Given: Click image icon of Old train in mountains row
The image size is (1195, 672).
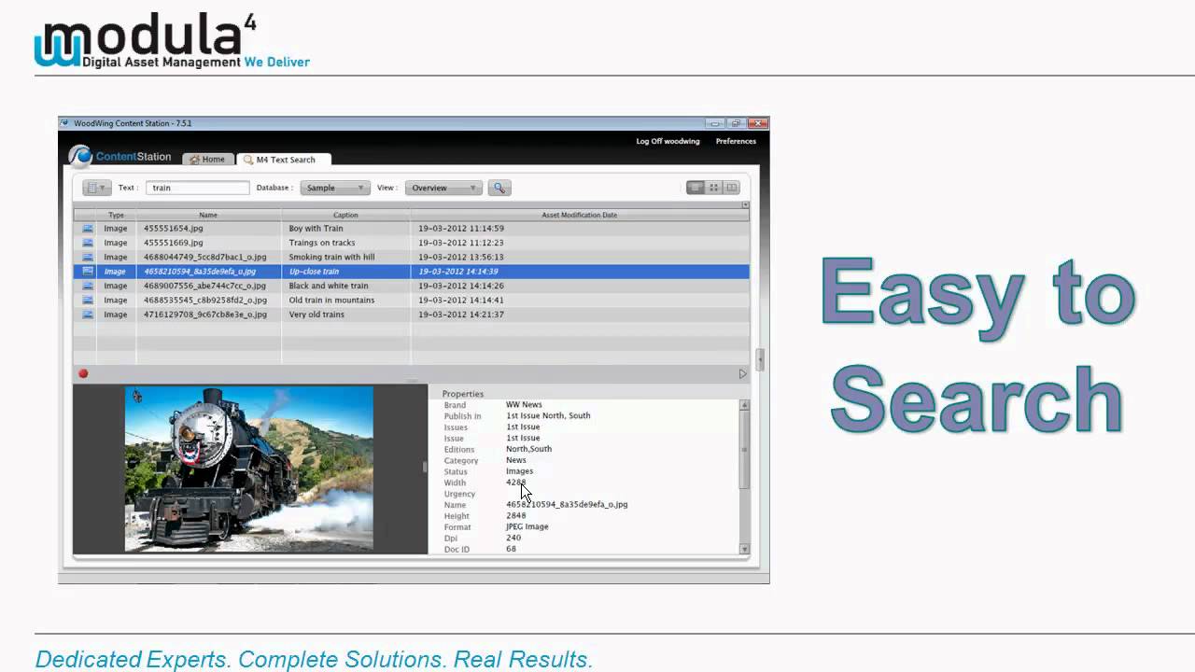Looking at the screenshot, I should pyautogui.click(x=88, y=301).
